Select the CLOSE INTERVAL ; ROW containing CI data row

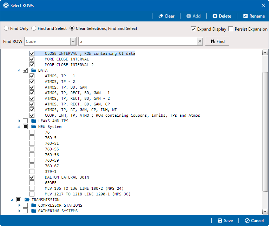click(90, 53)
